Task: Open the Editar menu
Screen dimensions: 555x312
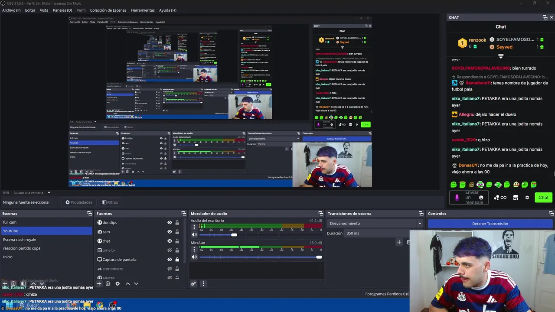Action: click(x=30, y=10)
